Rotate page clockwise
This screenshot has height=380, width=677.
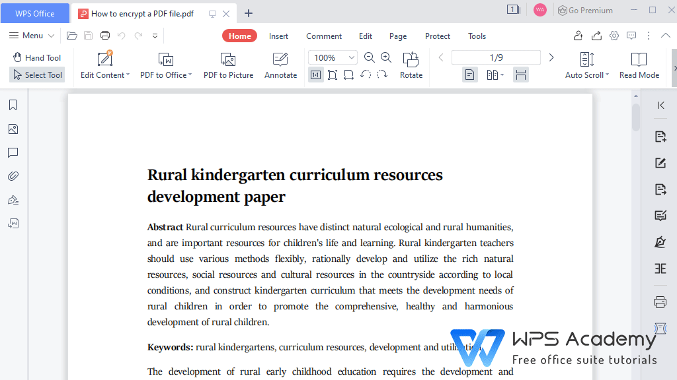point(382,75)
